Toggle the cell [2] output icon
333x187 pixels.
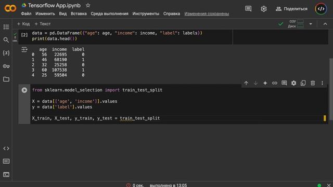24,50
